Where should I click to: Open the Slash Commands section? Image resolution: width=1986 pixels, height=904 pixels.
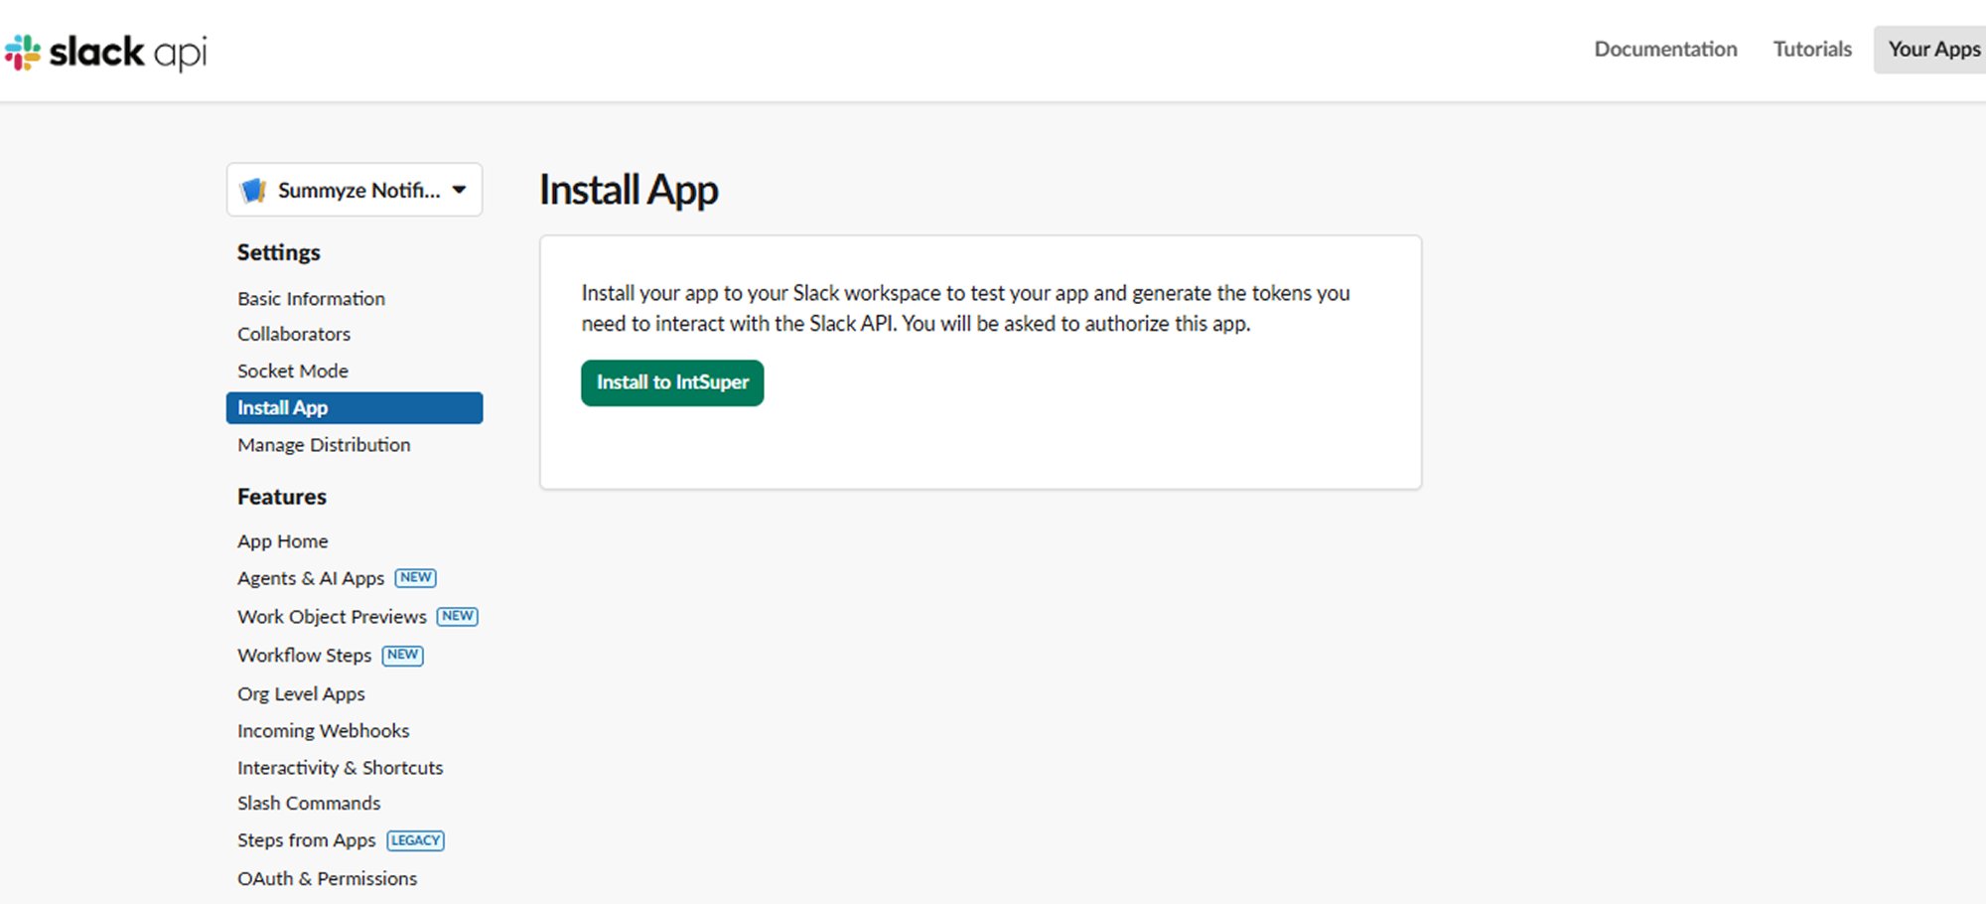pyautogui.click(x=308, y=803)
